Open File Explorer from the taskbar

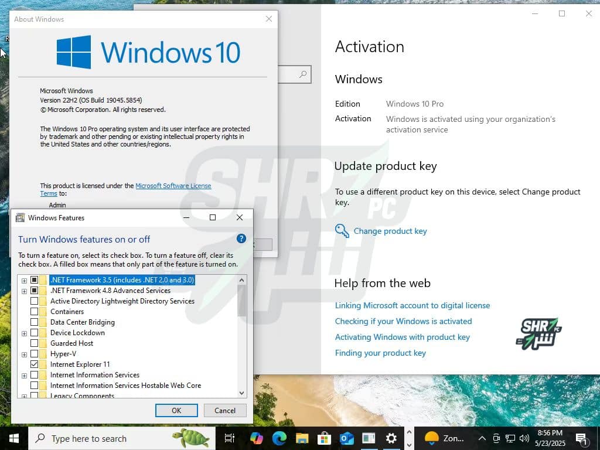(302, 438)
